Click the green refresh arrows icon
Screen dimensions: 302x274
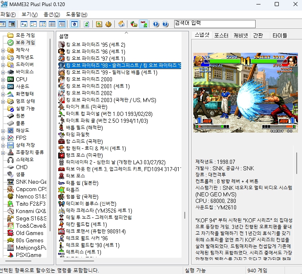(x=86, y=24)
